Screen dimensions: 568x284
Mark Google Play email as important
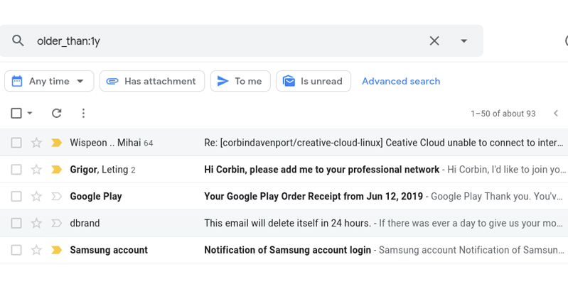[x=56, y=196]
